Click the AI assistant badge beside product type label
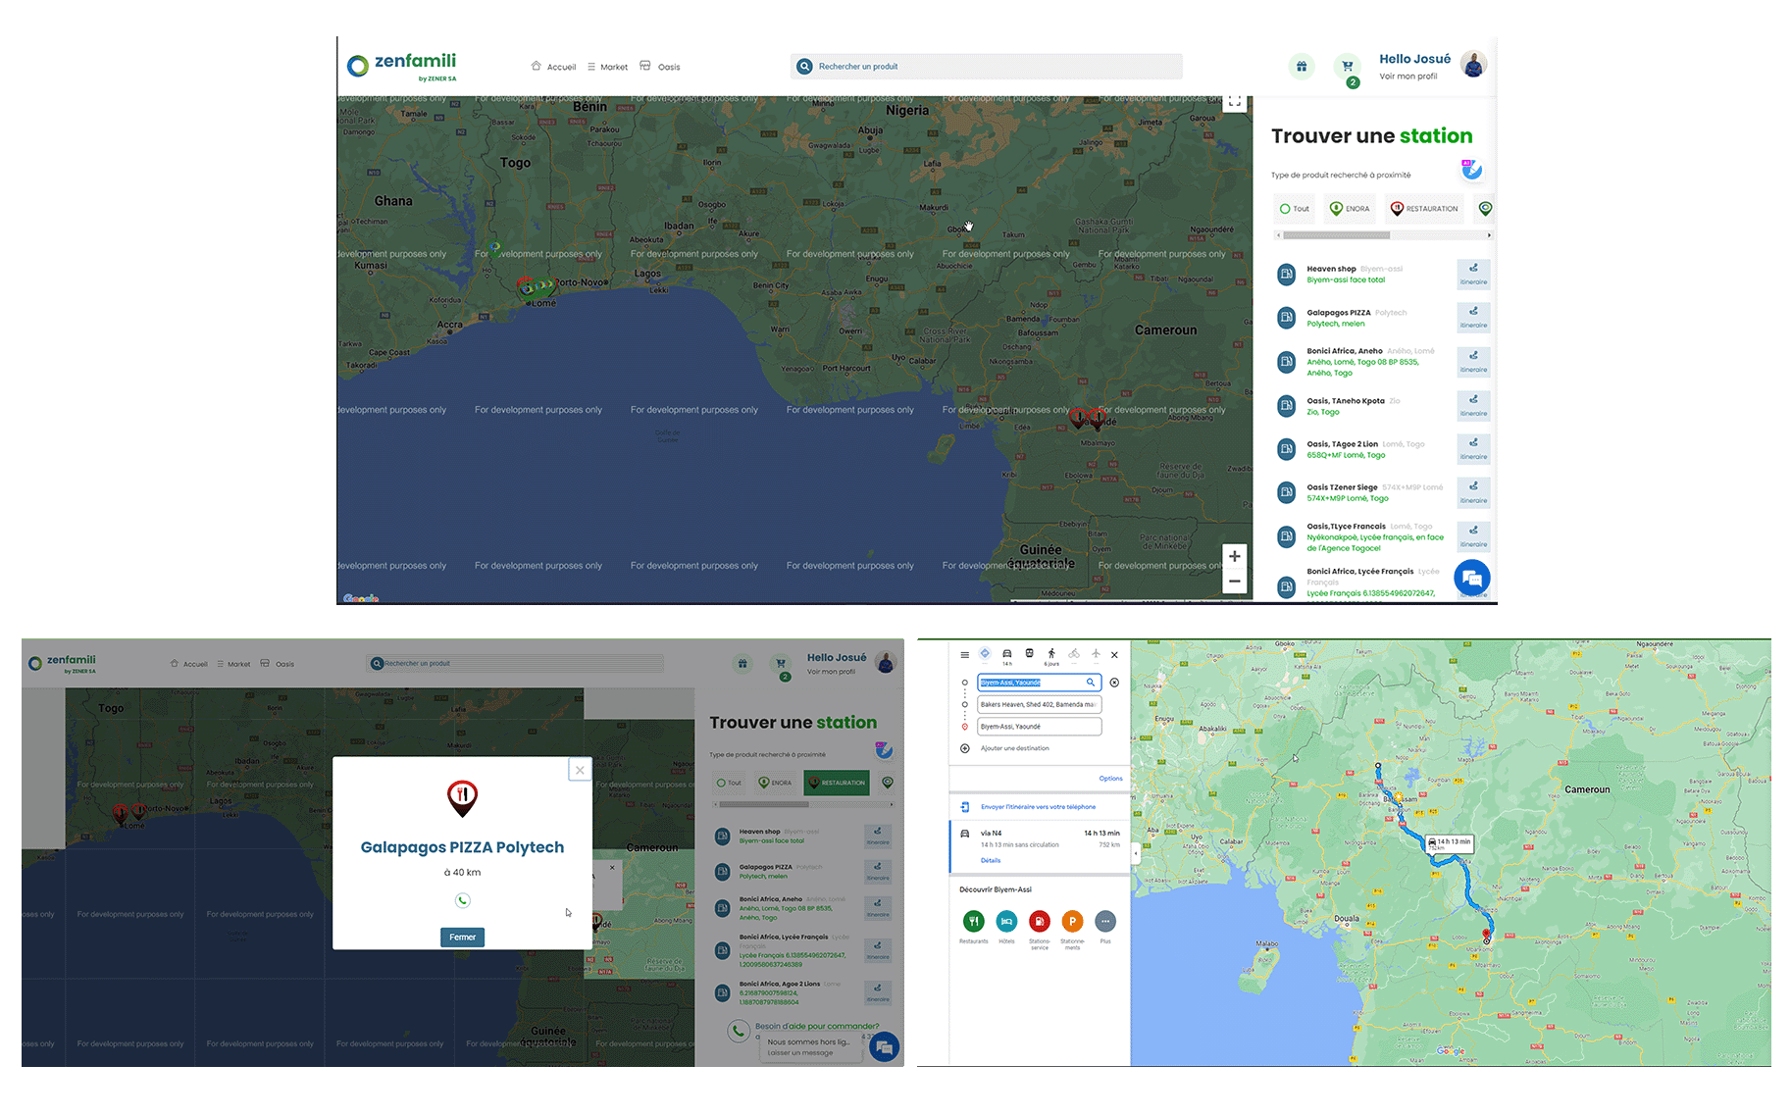Viewport: 1791px width, 1116px height. [1471, 171]
